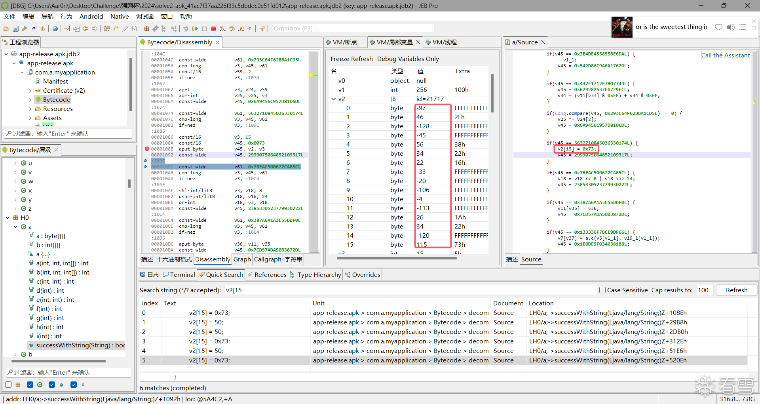The height and width of the screenshot is (404, 760).
Task: Enable the Case Sensitive checkbox
Action: [x=602, y=290]
